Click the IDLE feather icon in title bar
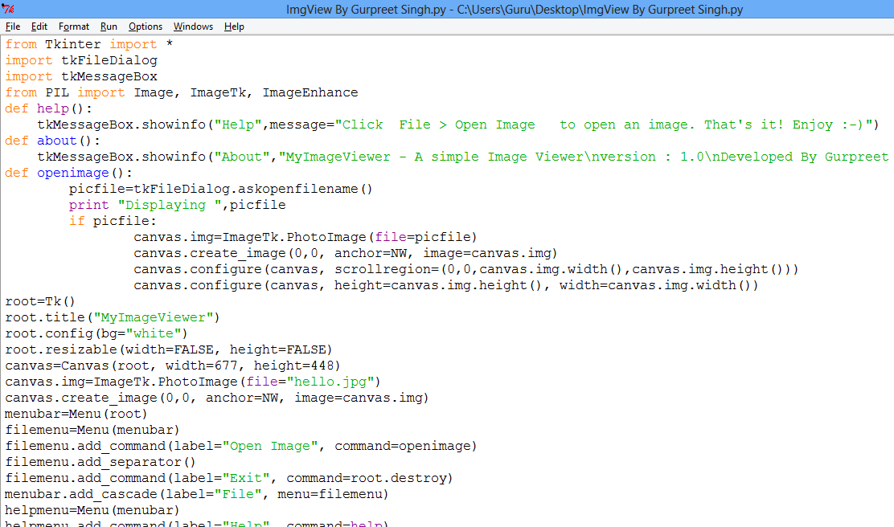Viewport: 894px width, 527px height. [x=8, y=9]
